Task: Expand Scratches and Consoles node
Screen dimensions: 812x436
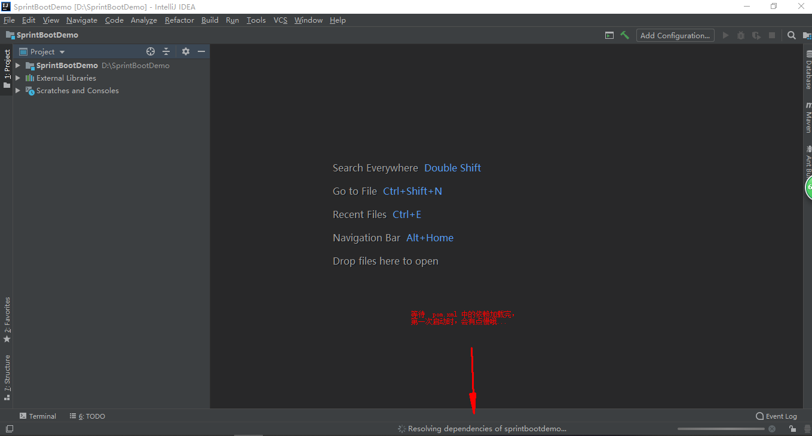Action: tap(18, 90)
